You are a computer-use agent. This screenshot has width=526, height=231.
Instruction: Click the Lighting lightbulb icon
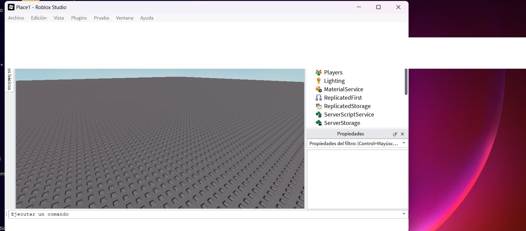pyautogui.click(x=318, y=80)
